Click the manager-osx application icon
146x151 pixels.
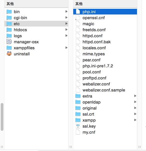point(9,42)
